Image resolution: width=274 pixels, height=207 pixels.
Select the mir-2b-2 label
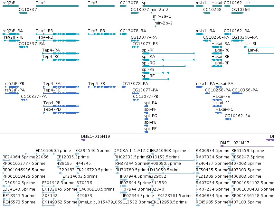164,23
